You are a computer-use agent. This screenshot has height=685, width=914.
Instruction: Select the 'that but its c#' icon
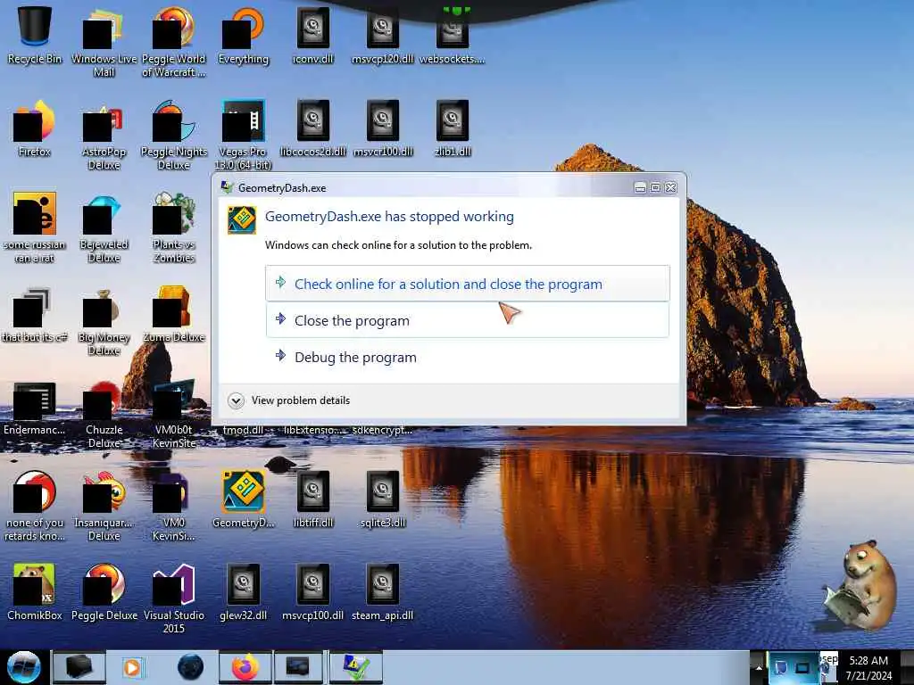click(x=35, y=315)
